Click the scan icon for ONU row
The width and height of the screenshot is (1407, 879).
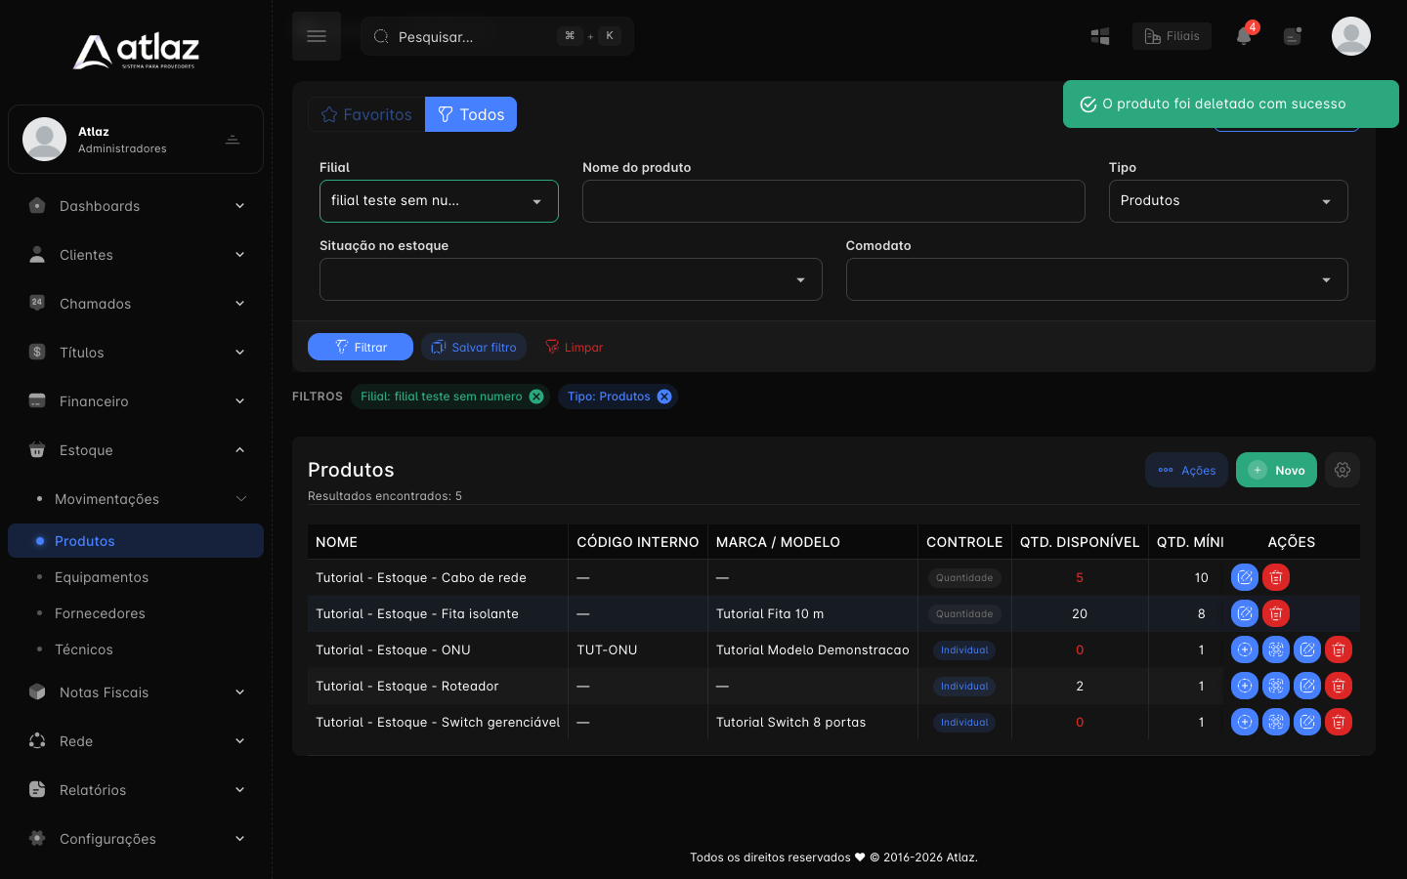[x=1276, y=649]
